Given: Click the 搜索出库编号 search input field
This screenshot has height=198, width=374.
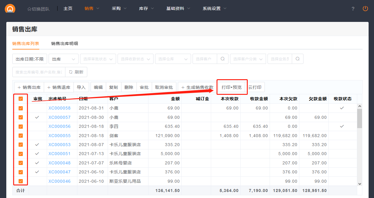Looking at the screenshot, I should (x=38, y=72).
